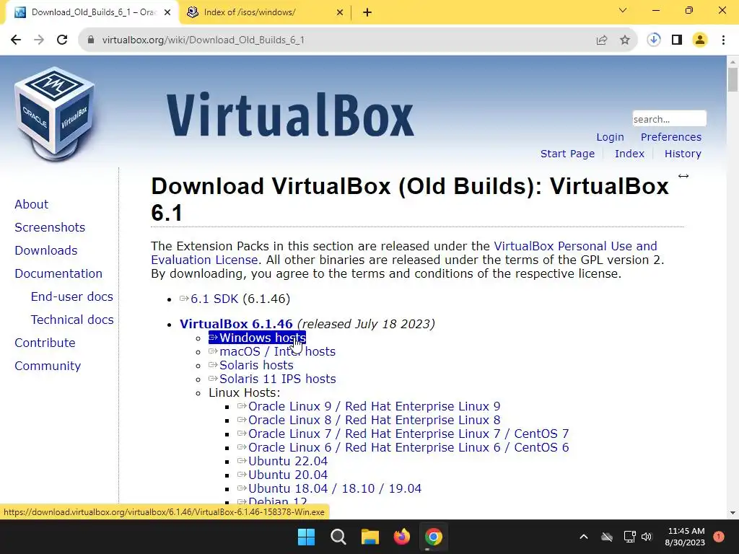Open End-user docs in the sidebar
Screen dimensions: 739x554
tap(71, 296)
